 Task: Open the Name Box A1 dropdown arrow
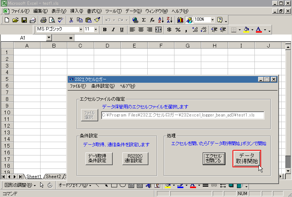pyautogui.click(x=49, y=38)
